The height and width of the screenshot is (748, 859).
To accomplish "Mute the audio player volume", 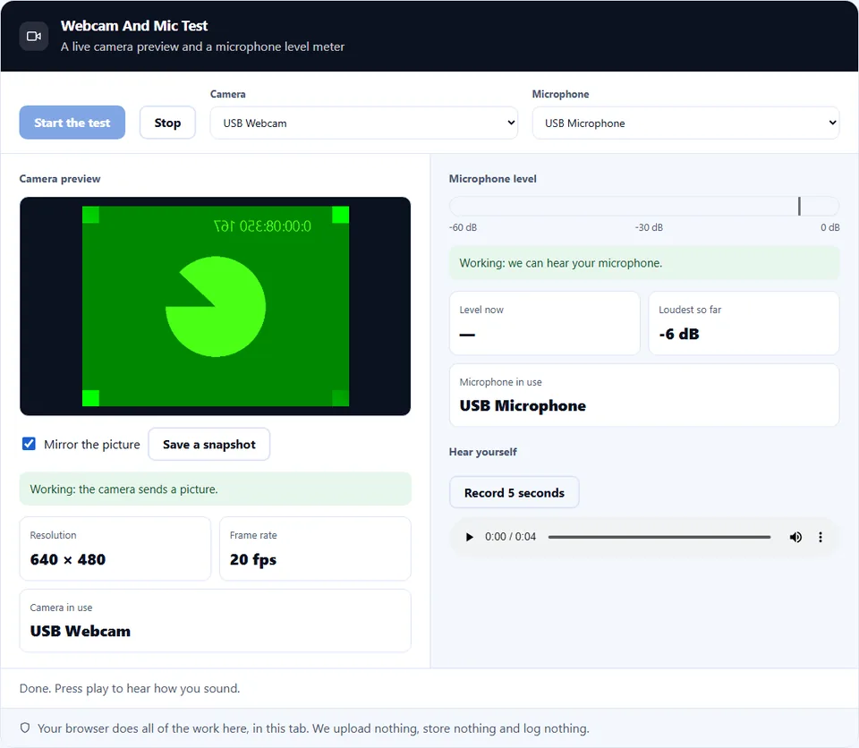I will (x=795, y=537).
